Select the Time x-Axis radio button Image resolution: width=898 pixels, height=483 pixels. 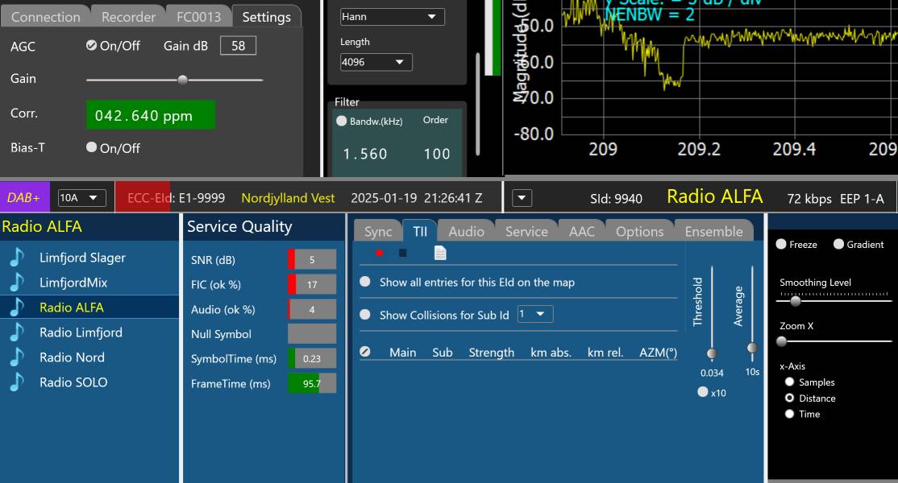(790, 414)
